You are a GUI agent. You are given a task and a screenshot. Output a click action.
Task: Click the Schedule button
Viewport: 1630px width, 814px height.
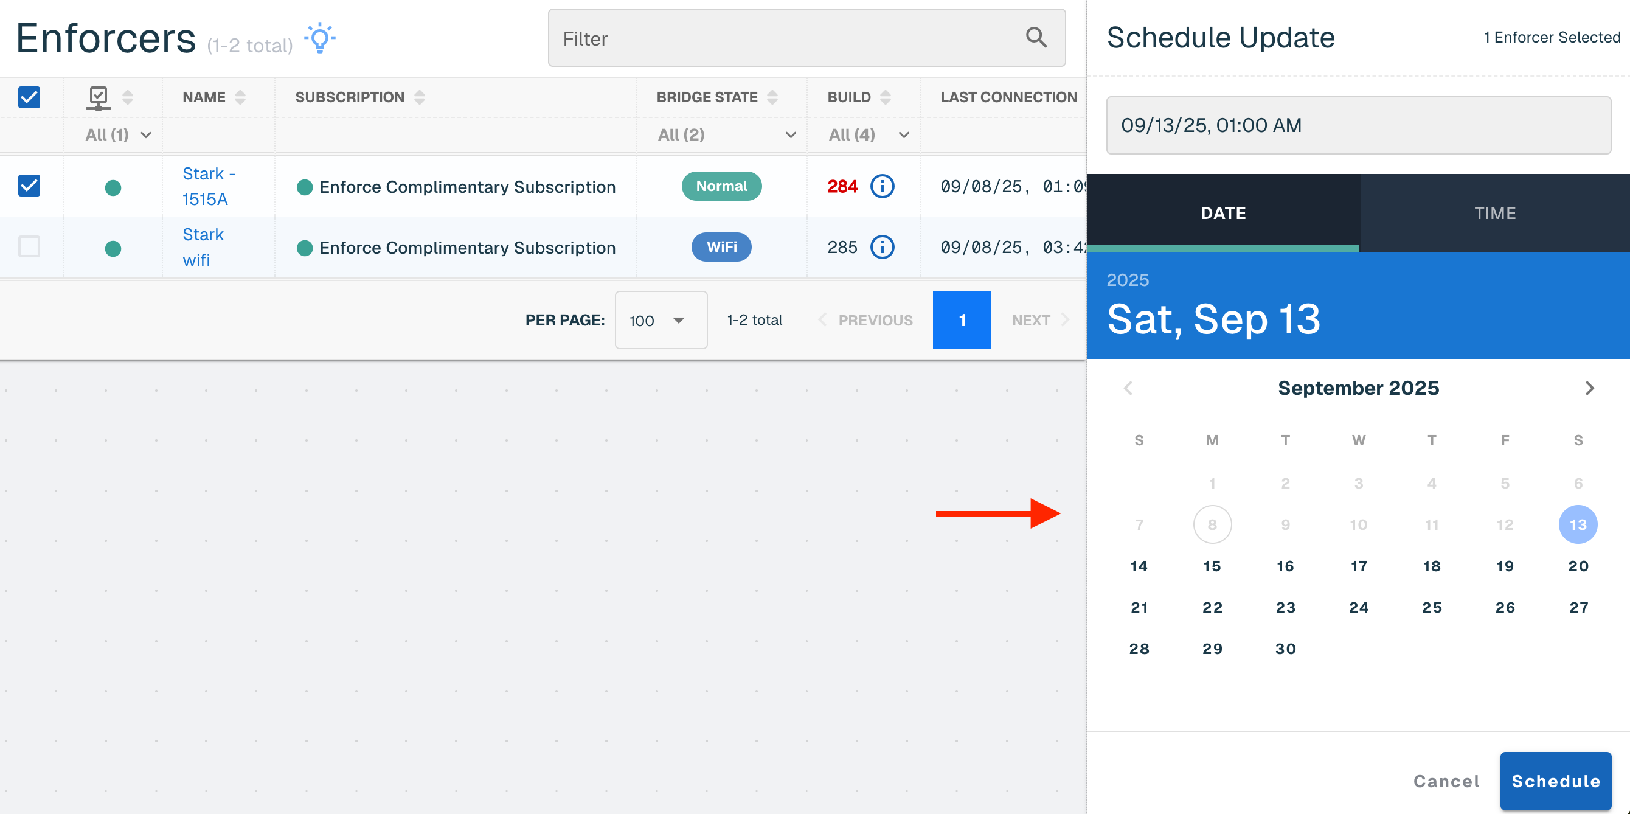[1555, 781]
